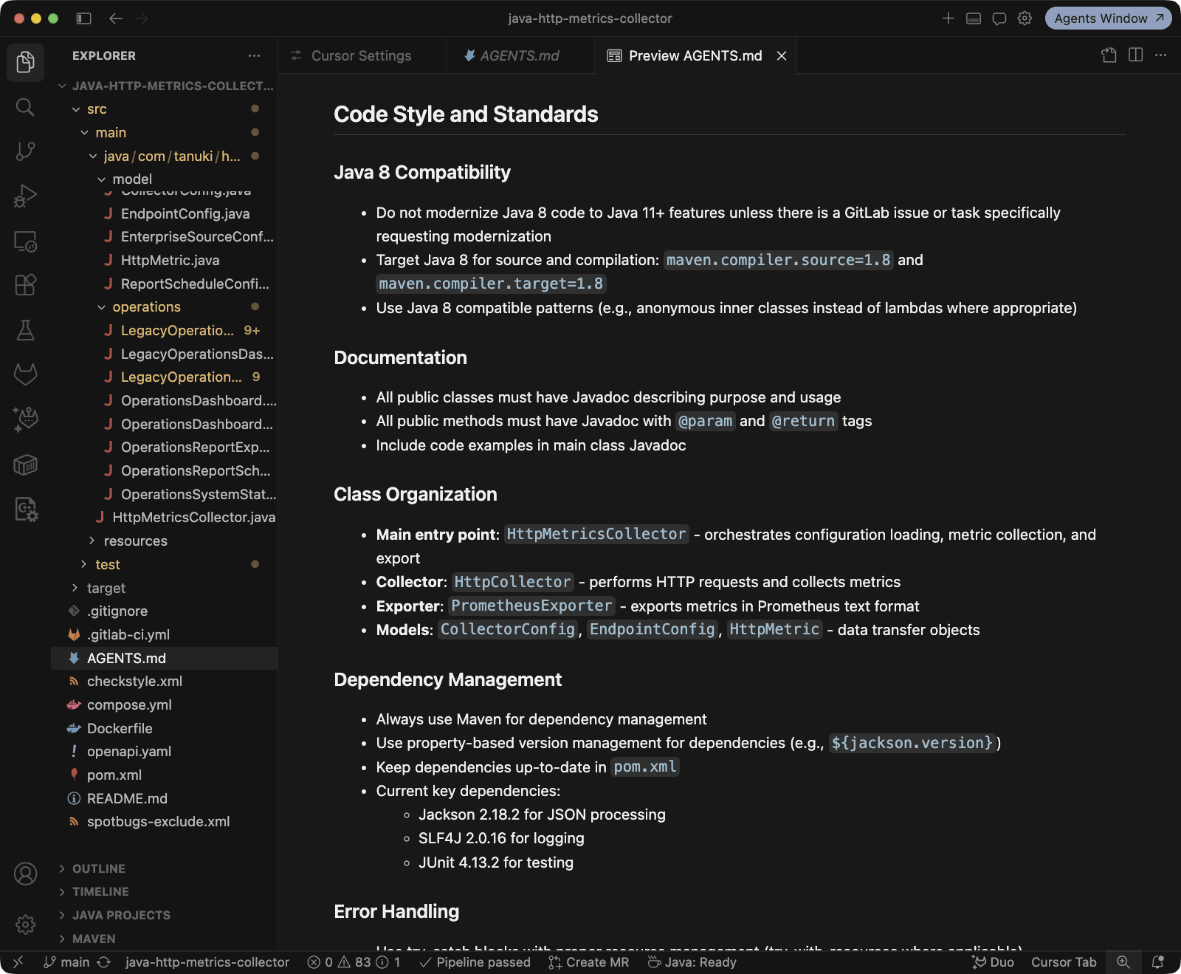1181x974 pixels.
Task: Close the Preview AGENTS.md tab
Action: (782, 56)
